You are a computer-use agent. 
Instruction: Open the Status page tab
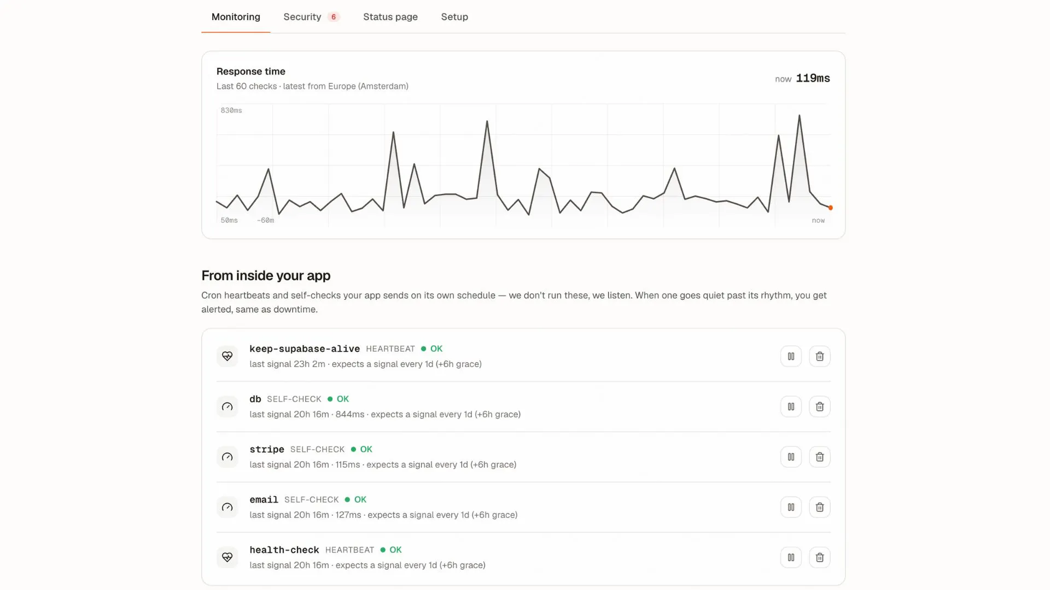(x=390, y=17)
